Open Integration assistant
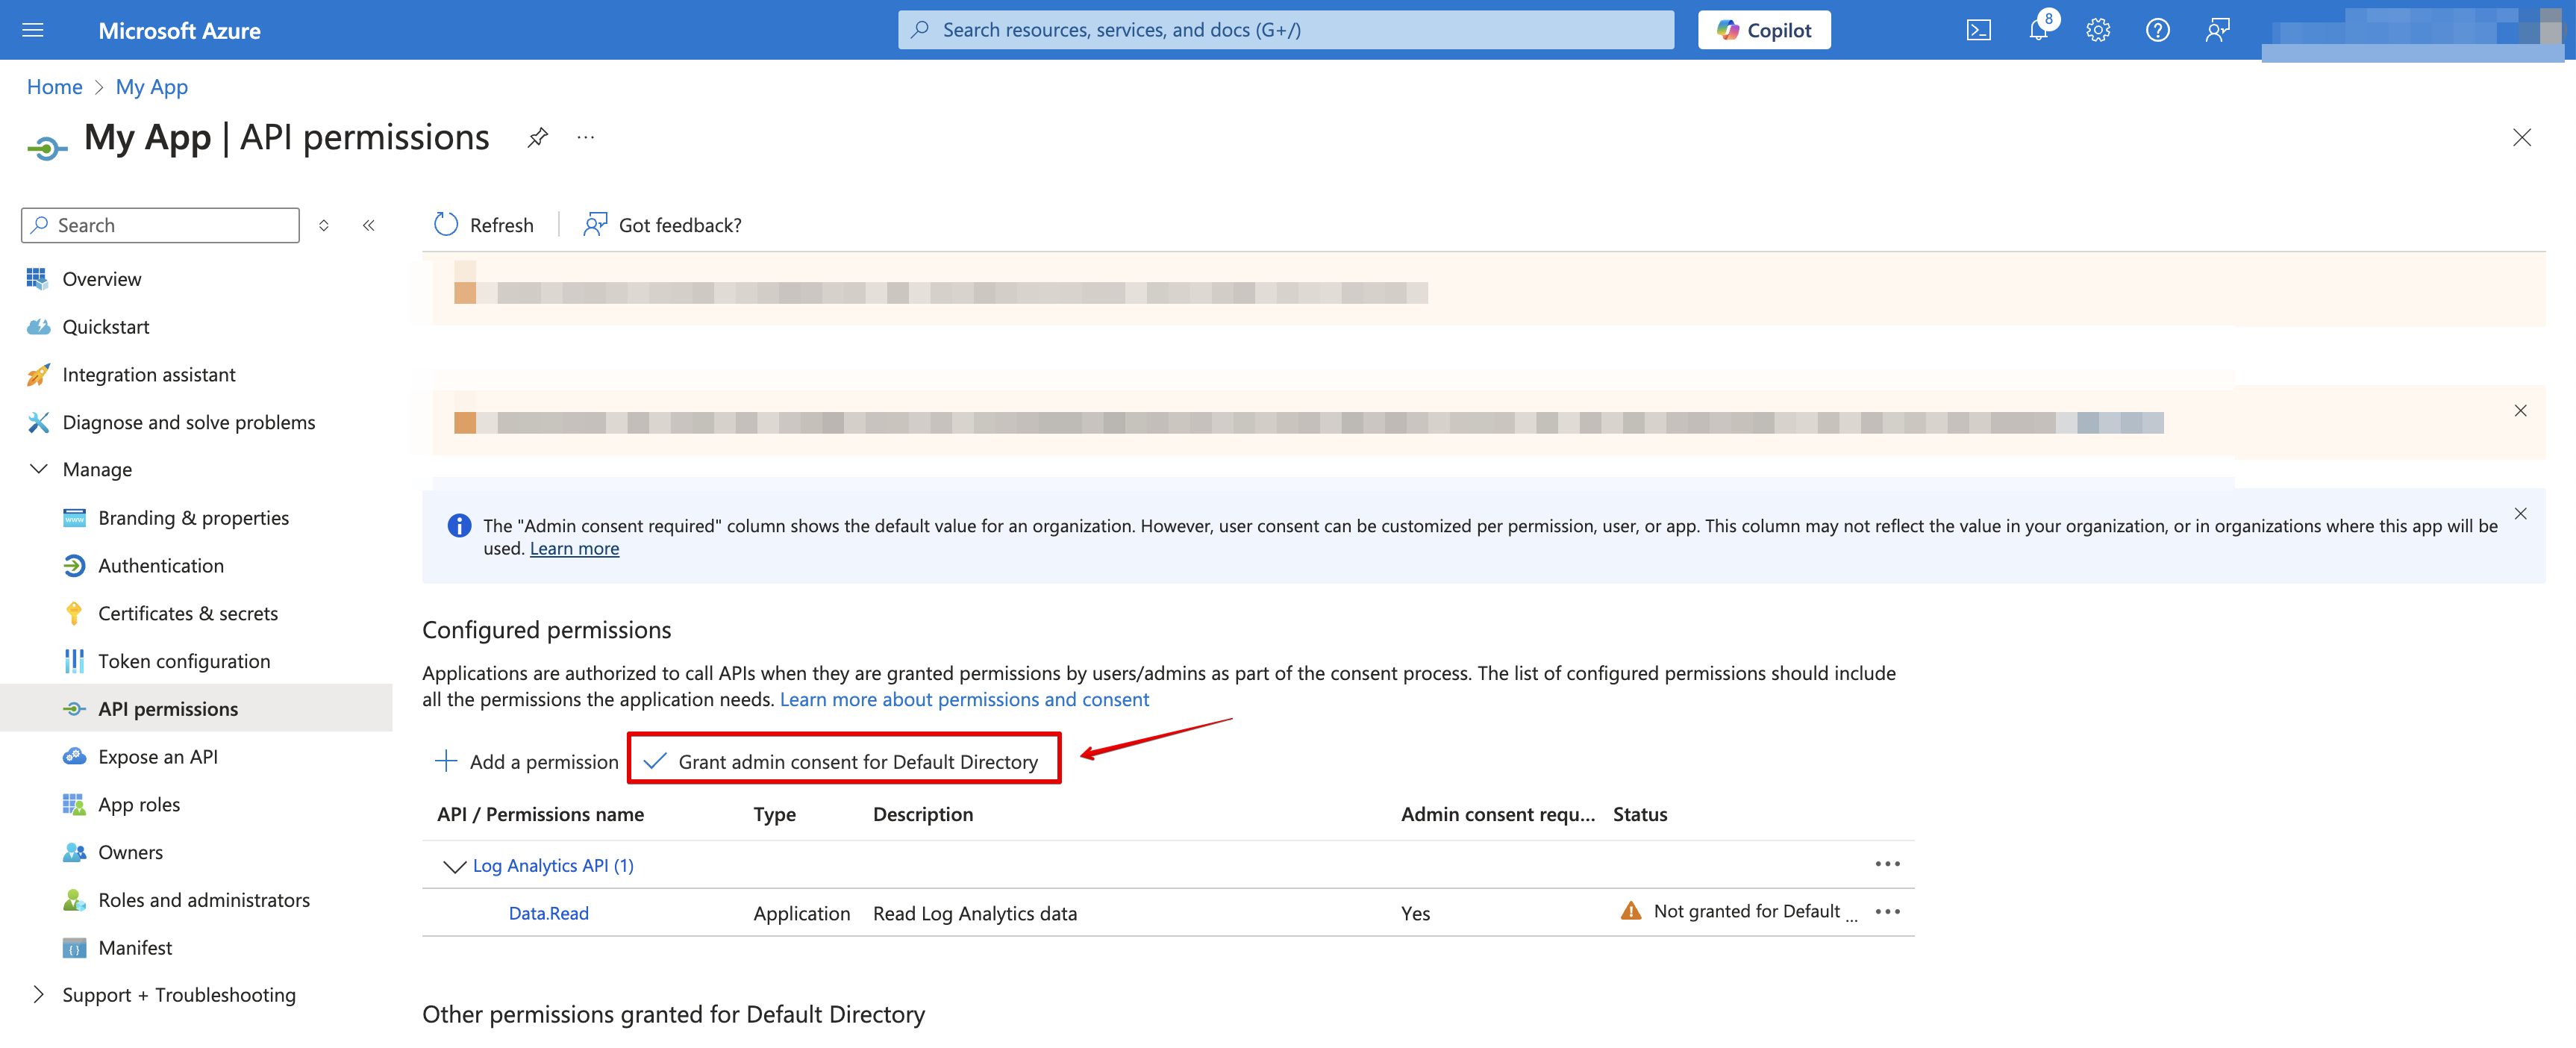The width and height of the screenshot is (2576, 1048). (148, 375)
